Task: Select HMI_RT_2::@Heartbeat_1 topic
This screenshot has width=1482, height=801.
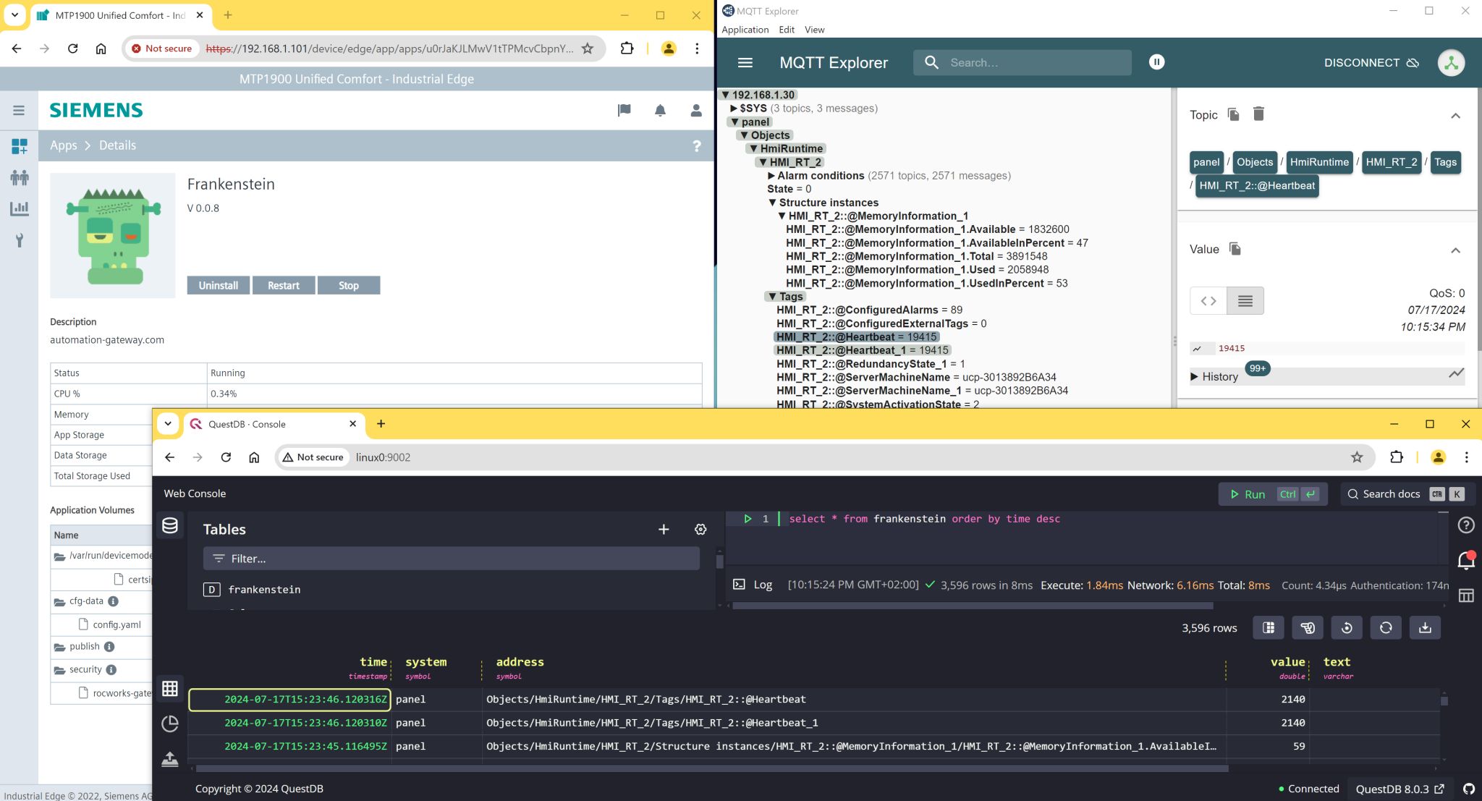Action: tap(862, 350)
